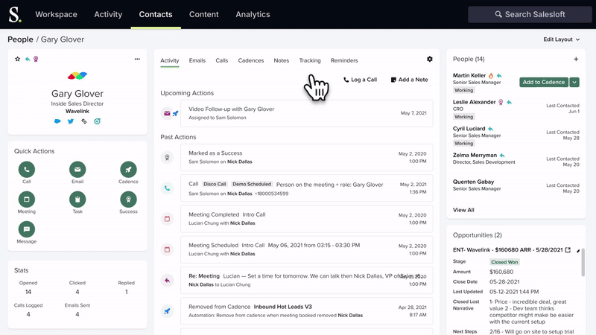596x335 pixels.
Task: Click the Demo Scheduled tag on call entry
Action: click(252, 184)
